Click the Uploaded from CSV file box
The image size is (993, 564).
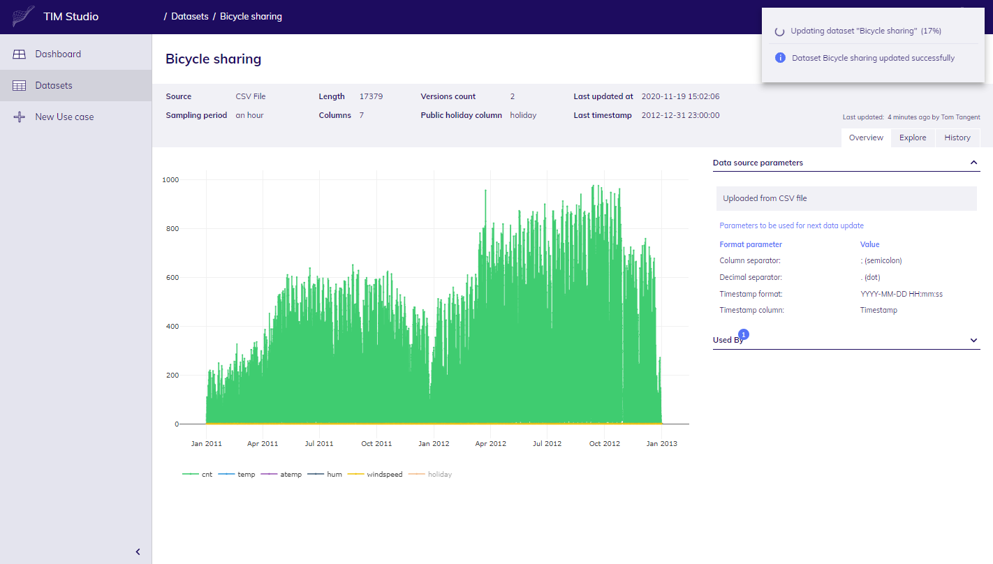(x=846, y=198)
